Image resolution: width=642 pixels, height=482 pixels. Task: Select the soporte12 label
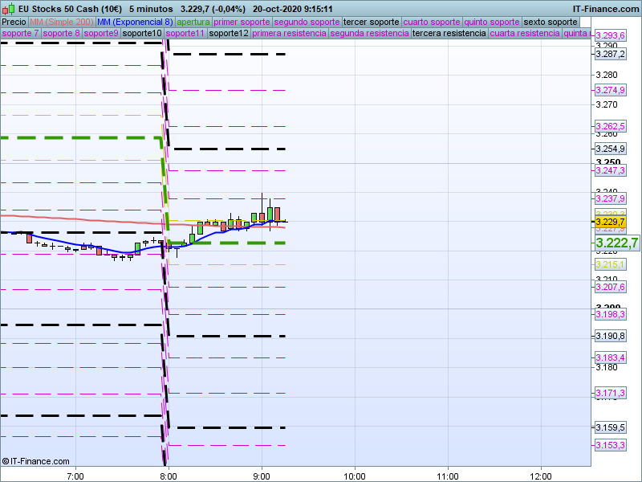point(229,33)
